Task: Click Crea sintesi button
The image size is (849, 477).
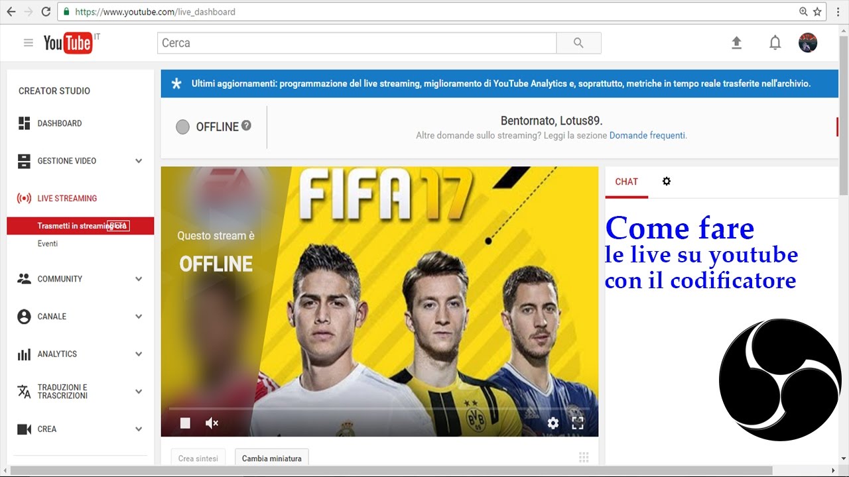Action: coord(198,458)
